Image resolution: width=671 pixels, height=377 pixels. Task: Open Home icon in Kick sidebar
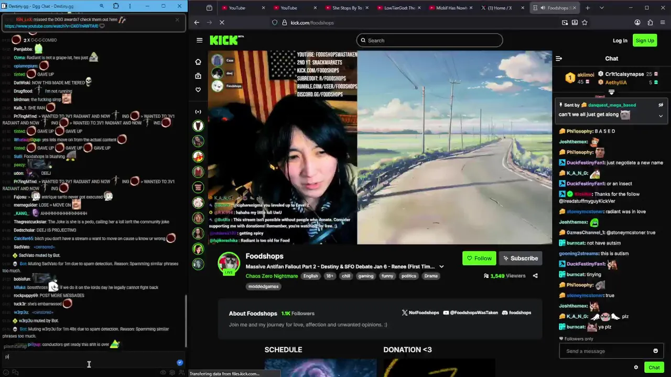tap(198, 62)
